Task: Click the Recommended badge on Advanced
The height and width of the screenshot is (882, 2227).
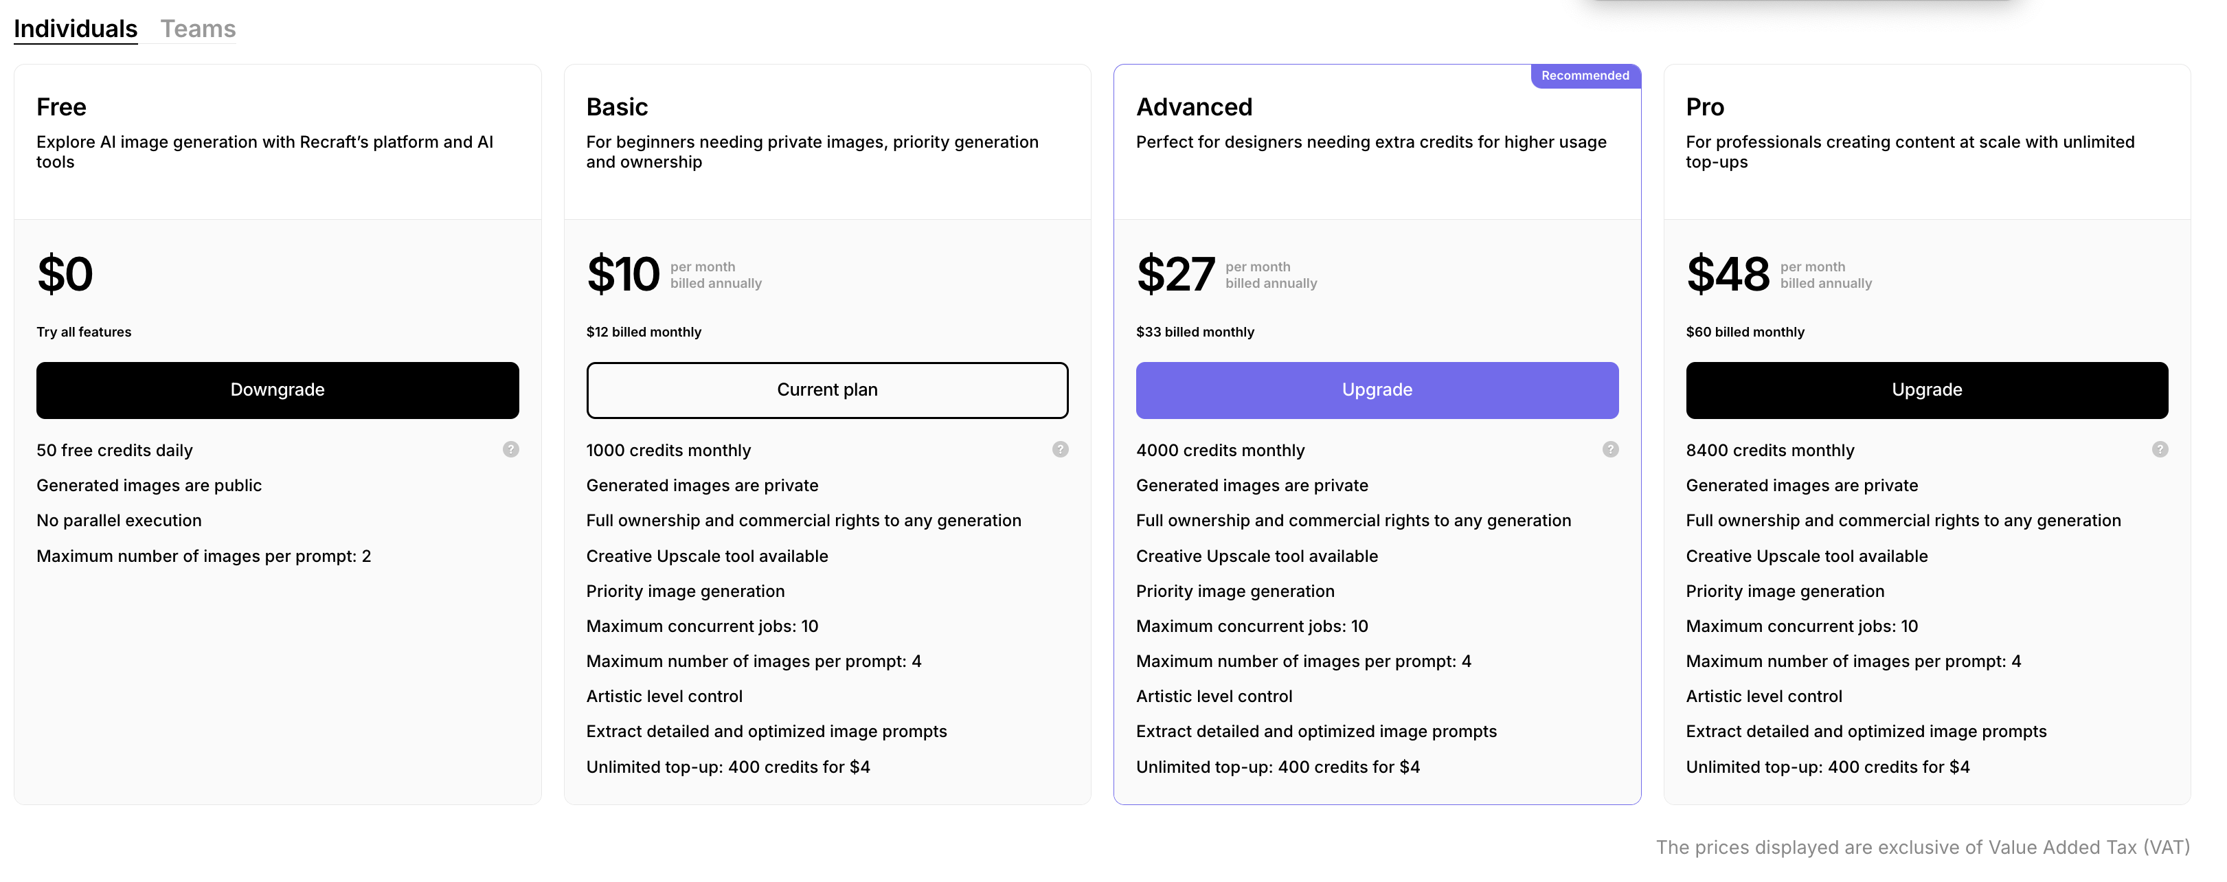Action: pos(1585,76)
